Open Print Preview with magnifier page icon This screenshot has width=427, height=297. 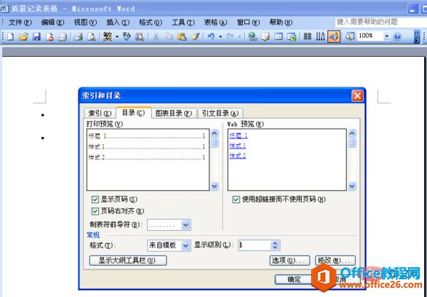pos(92,36)
